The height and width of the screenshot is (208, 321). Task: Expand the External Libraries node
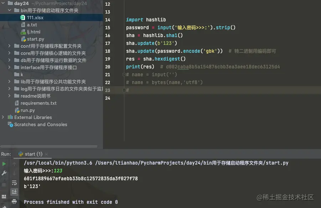(3, 117)
